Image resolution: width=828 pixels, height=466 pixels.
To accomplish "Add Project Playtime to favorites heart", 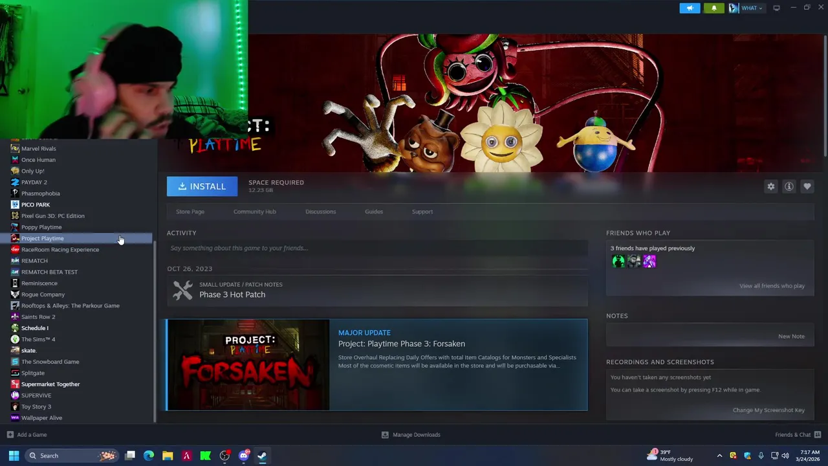I will point(807,186).
